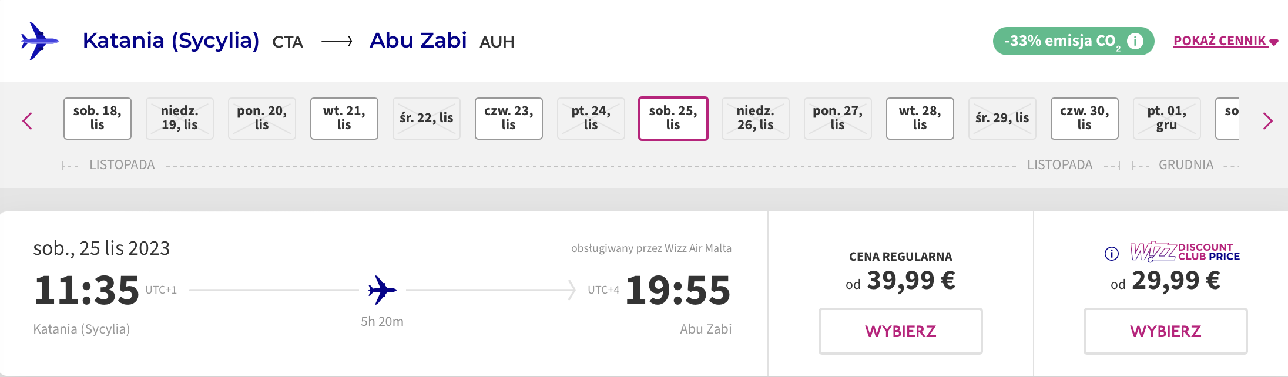
Task: Click the plane icon on flight timeline
Action: [382, 290]
